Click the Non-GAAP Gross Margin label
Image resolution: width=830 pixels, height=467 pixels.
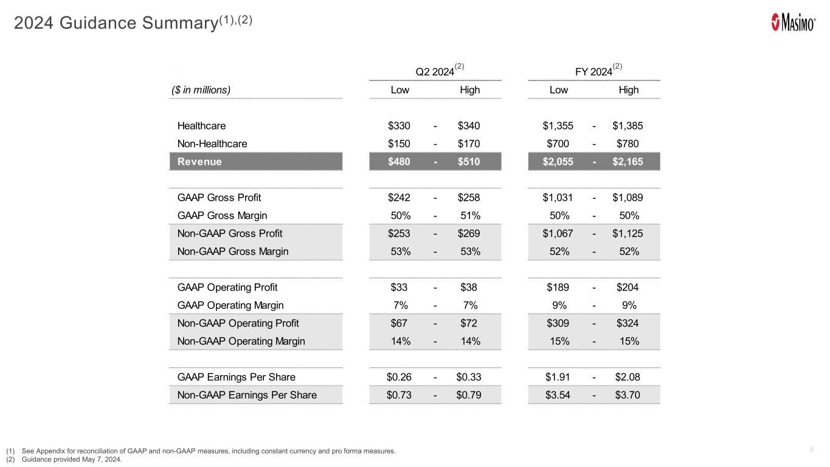click(x=233, y=251)
